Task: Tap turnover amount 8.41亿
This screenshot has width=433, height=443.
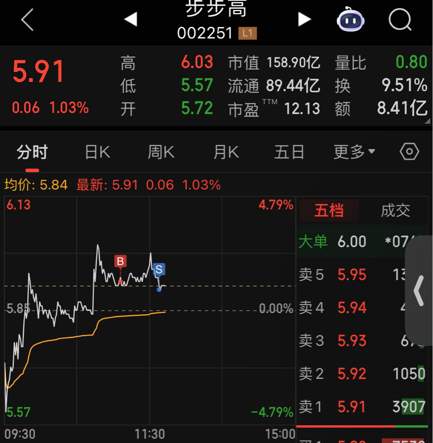Action: click(402, 108)
